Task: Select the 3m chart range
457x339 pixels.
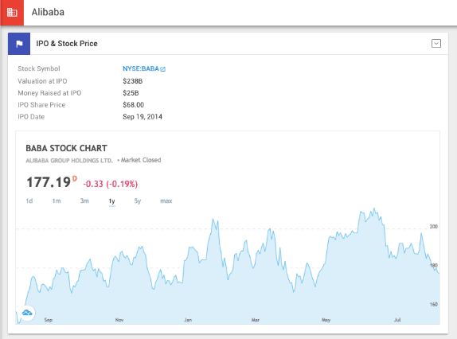Action: [x=84, y=201]
